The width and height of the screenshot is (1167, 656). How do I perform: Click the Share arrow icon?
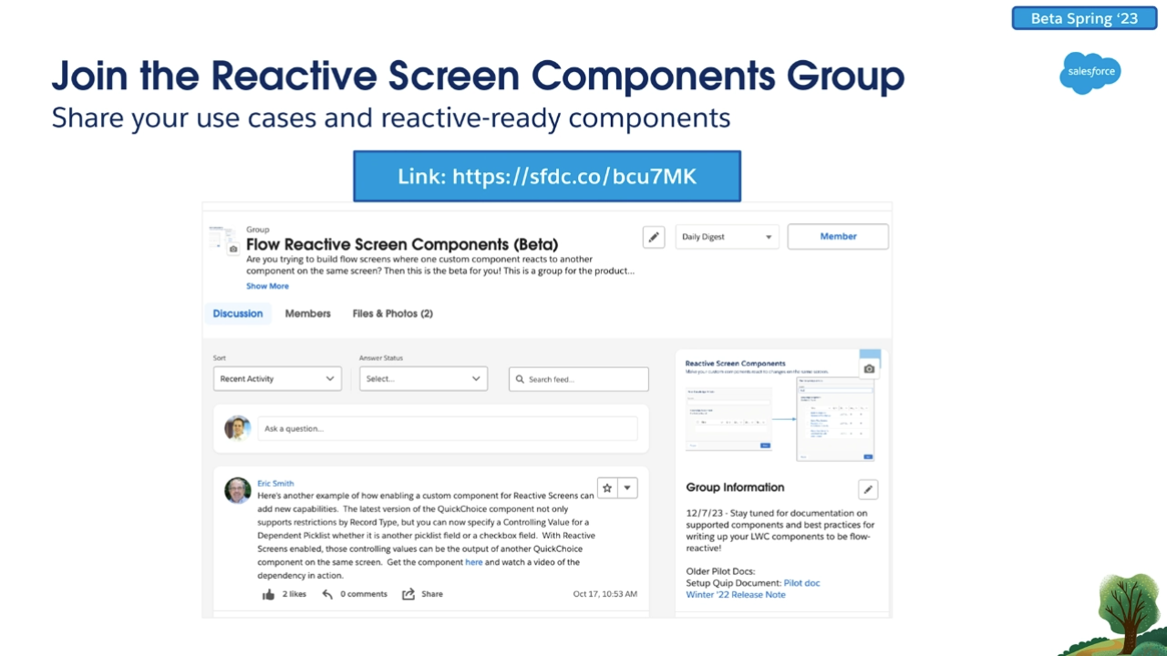(x=408, y=594)
